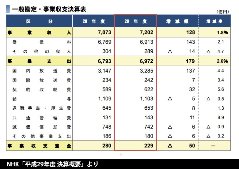Select the 事業収支差金 row label

[x=39, y=146]
